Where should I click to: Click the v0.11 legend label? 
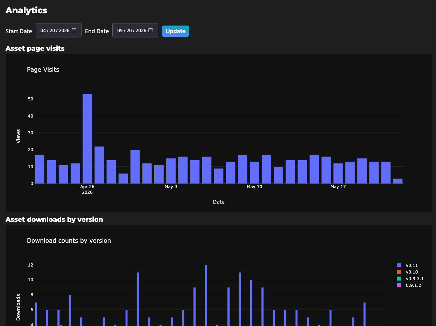tap(412, 265)
